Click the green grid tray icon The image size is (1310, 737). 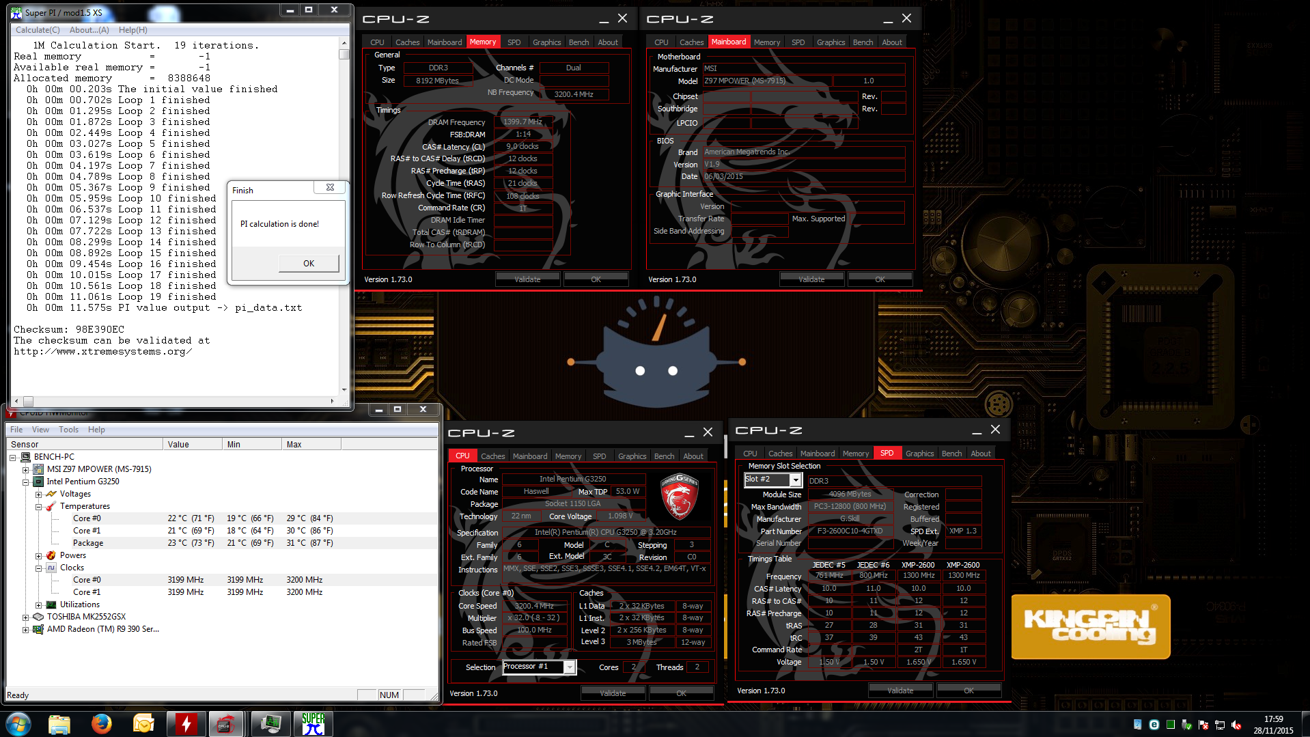tap(1171, 725)
